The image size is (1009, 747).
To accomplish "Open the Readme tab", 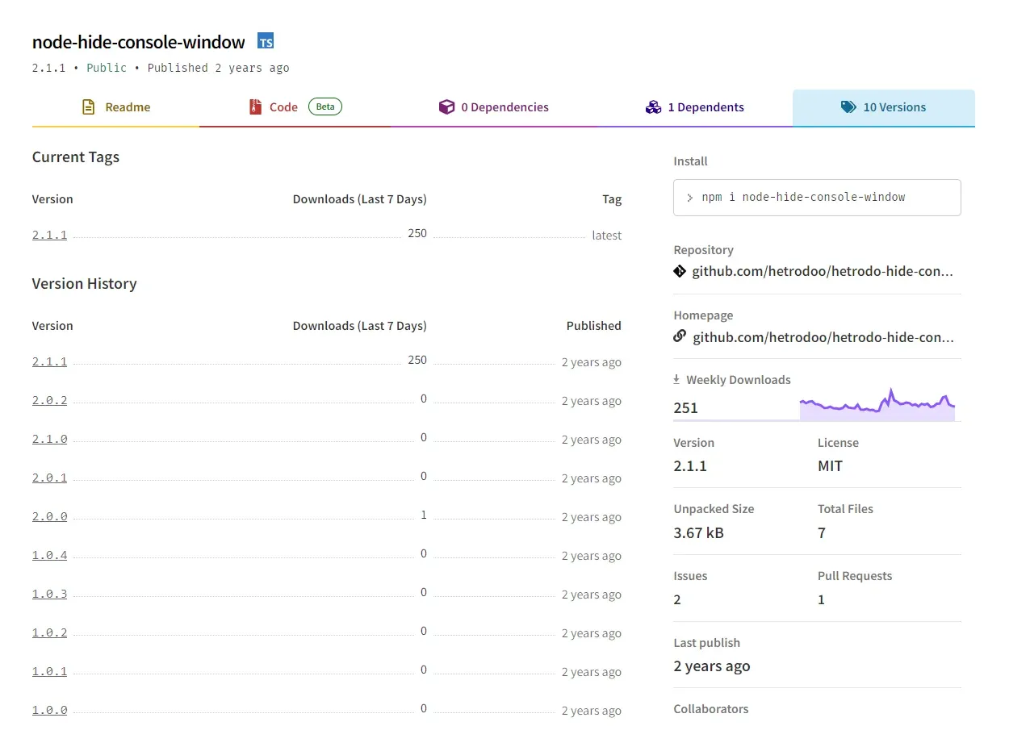I will (x=127, y=107).
